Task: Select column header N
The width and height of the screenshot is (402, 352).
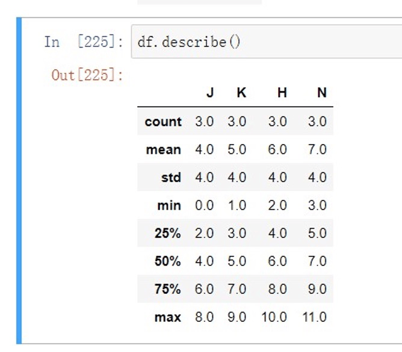Action: tap(322, 93)
